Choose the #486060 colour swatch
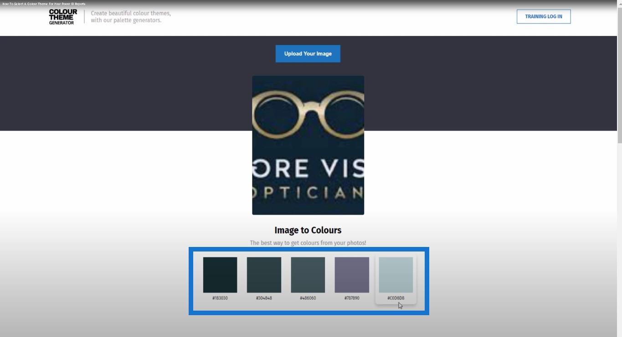The image size is (622, 337). click(x=308, y=275)
